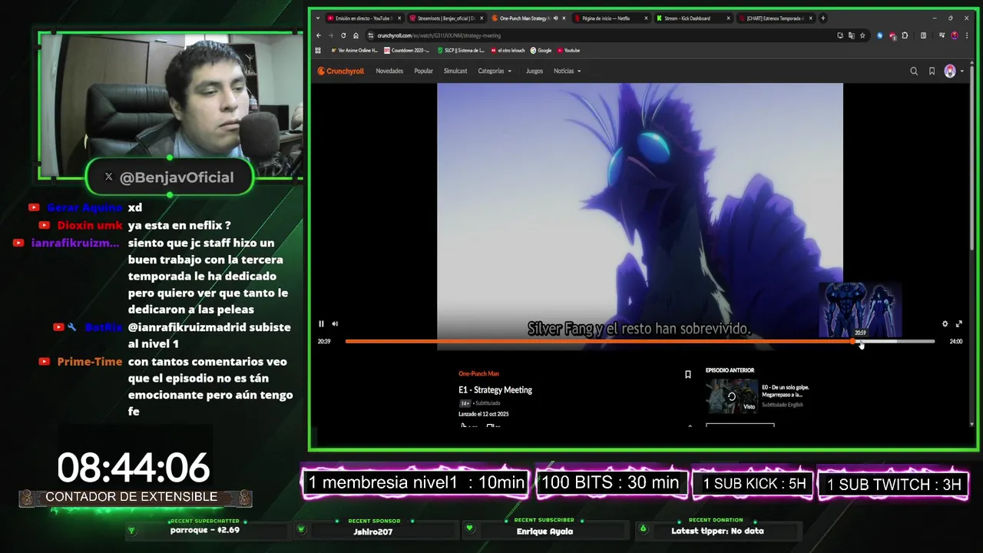This screenshot has width=983, height=553.
Task: Close the Kick Dashboard tab
Action: [x=729, y=18]
